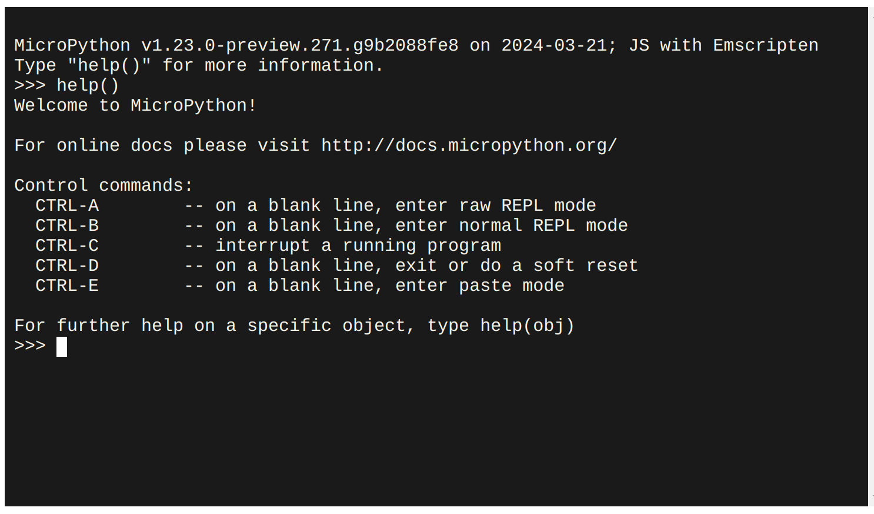The image size is (874, 514).
Task: Click the blinking cursor at the prompt
Action: (x=62, y=347)
